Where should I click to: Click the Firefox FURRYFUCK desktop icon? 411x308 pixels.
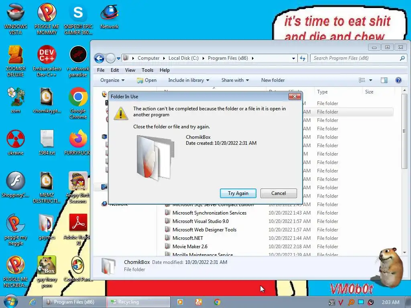point(78,142)
